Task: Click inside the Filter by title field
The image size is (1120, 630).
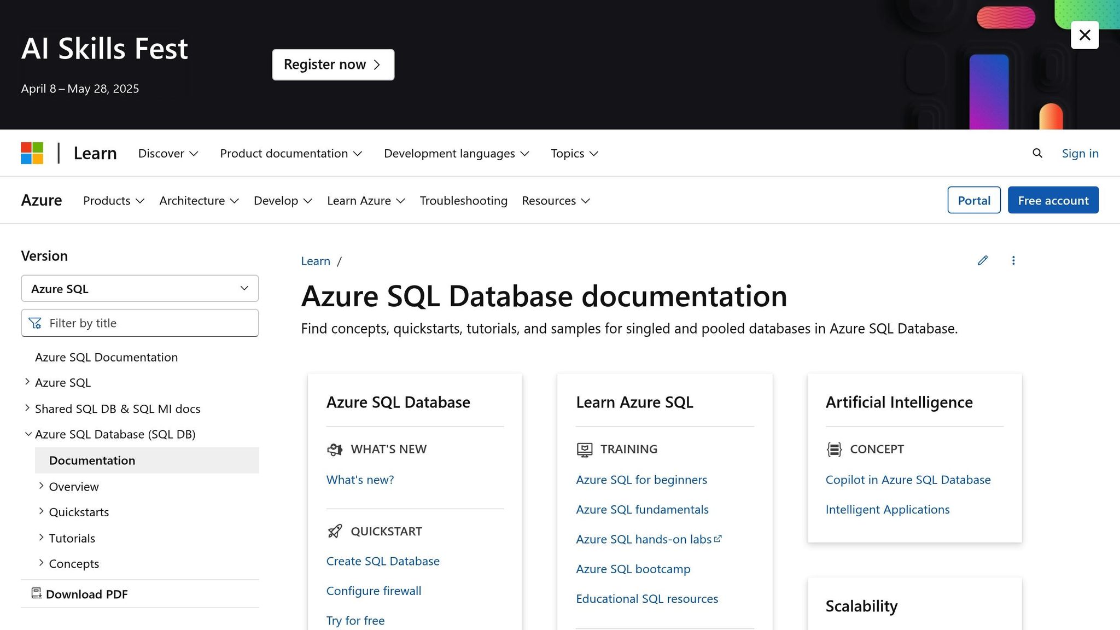Action: point(137,323)
